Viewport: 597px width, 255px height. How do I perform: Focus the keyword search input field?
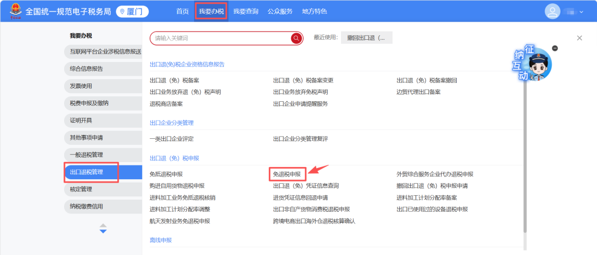click(x=221, y=38)
